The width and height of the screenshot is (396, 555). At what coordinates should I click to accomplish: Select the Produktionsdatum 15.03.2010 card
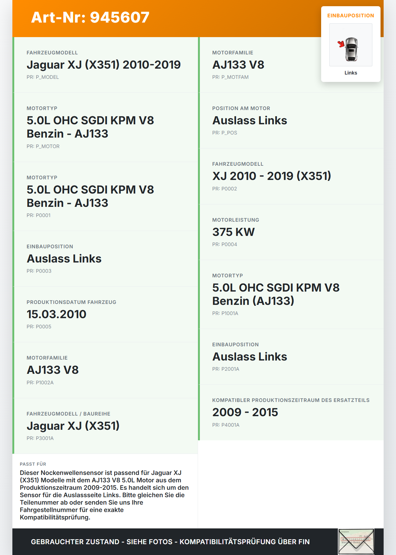(105, 314)
